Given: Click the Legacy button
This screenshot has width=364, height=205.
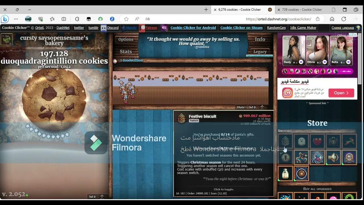Looking at the screenshot, I should (x=260, y=52).
